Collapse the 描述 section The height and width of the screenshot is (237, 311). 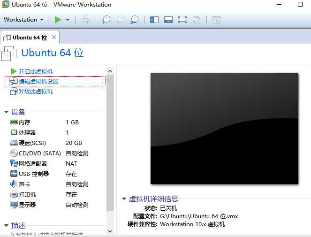point(6,225)
